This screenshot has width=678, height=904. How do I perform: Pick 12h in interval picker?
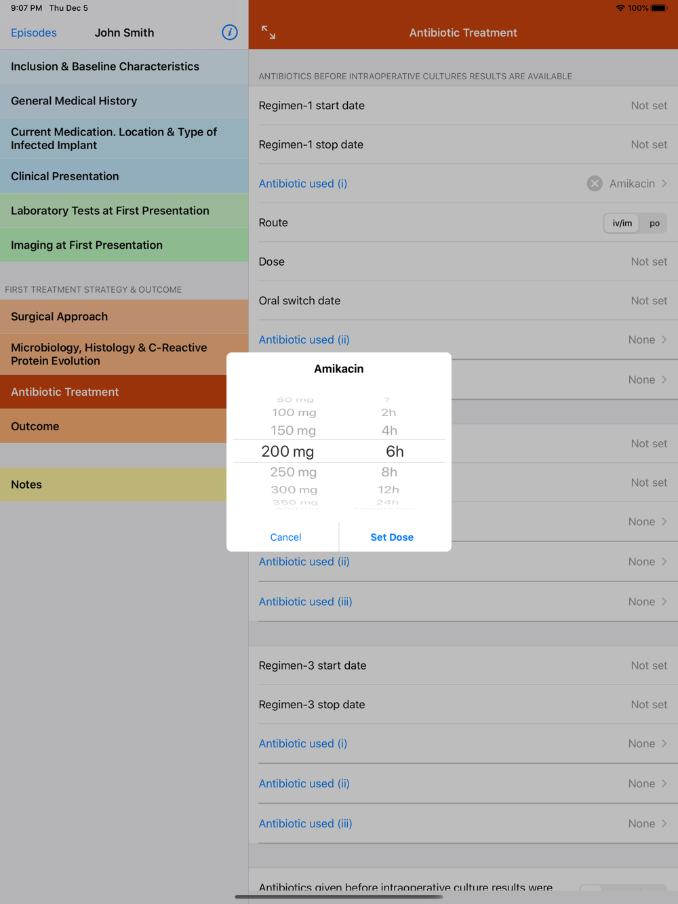[388, 489]
